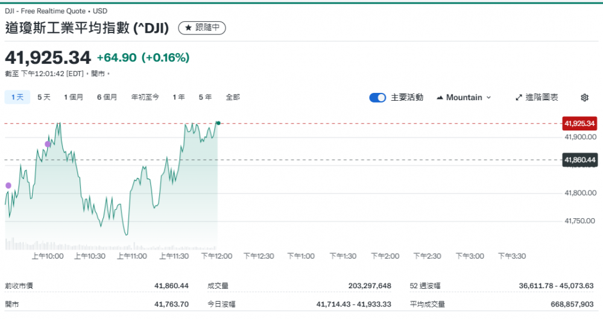The width and height of the screenshot is (603, 319).
Task: Click the star icon in the 跟隨中 button
Action: [188, 28]
